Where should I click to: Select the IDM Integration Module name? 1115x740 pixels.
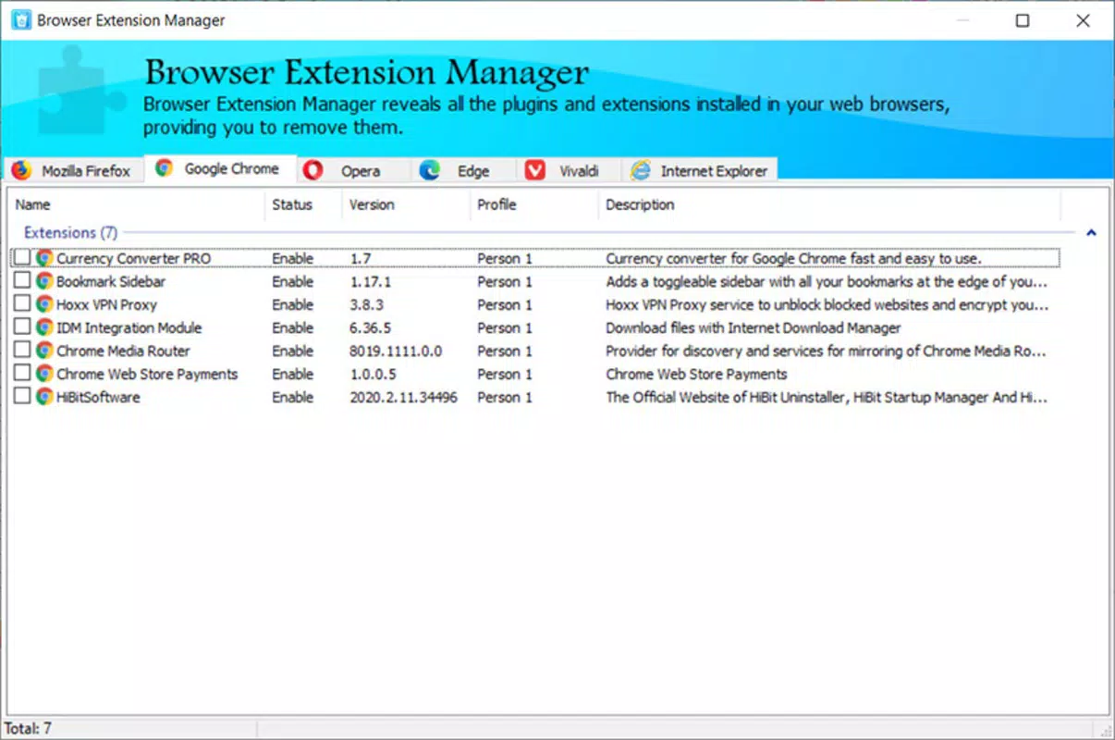point(129,328)
